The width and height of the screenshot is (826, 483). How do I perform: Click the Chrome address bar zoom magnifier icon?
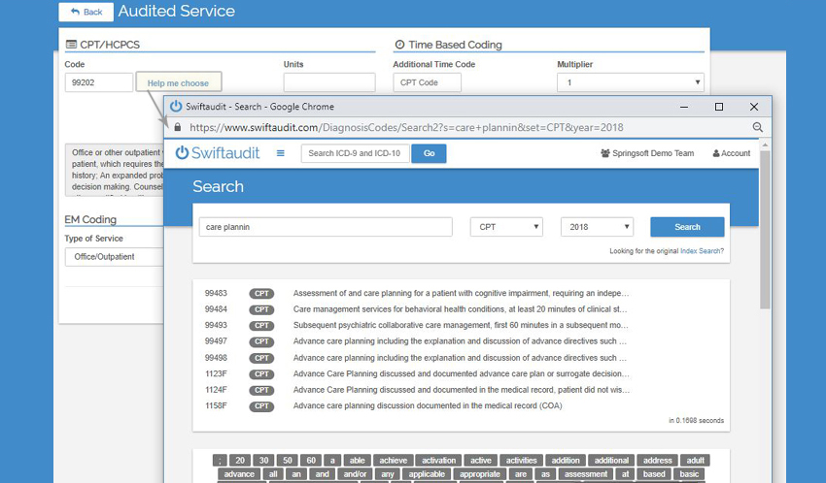point(757,127)
